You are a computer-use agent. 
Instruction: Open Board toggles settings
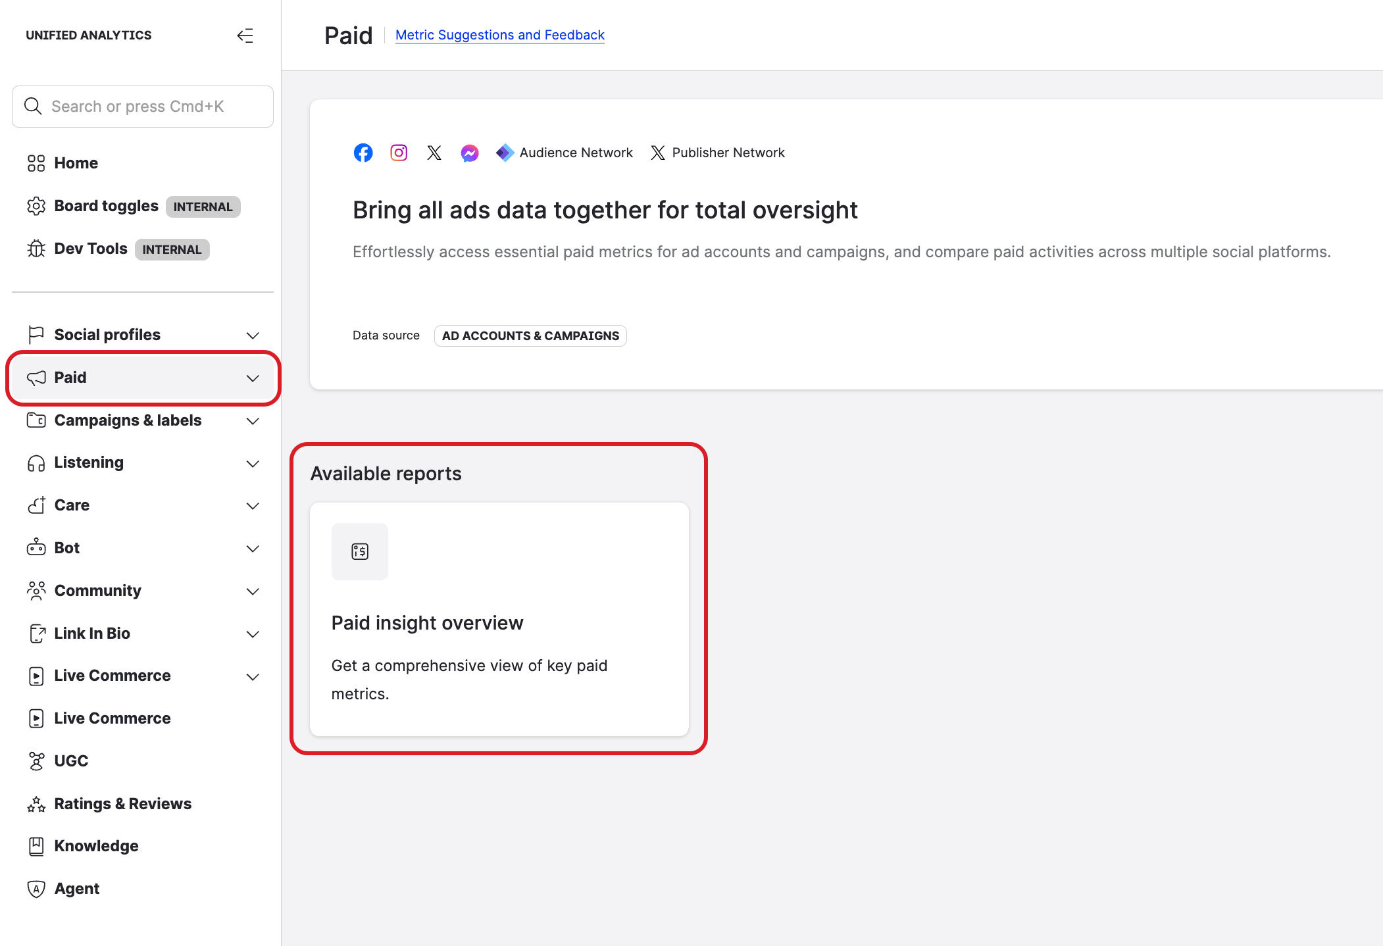click(x=105, y=206)
